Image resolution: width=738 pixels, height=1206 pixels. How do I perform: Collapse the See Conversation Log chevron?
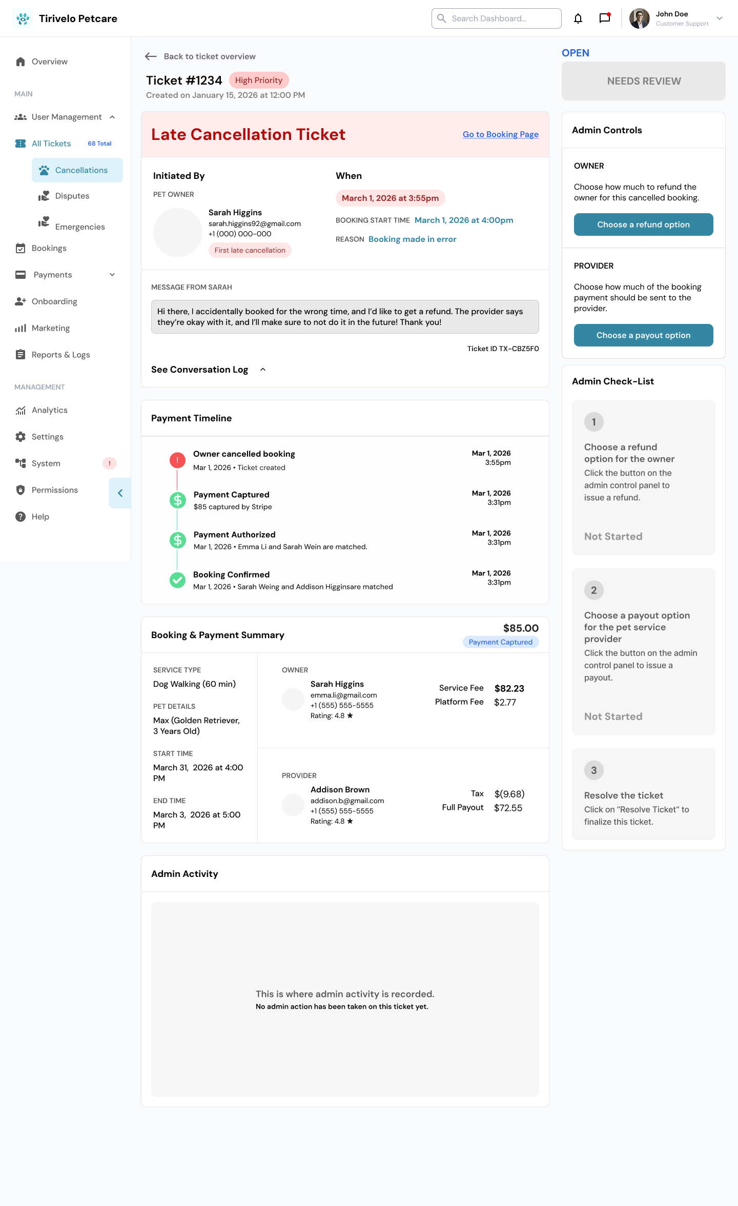pyautogui.click(x=263, y=370)
